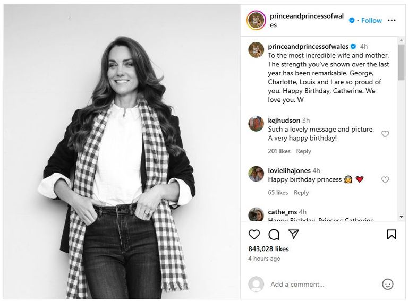
Task: Open comments with the speech bubble icon
Action: tap(274, 234)
